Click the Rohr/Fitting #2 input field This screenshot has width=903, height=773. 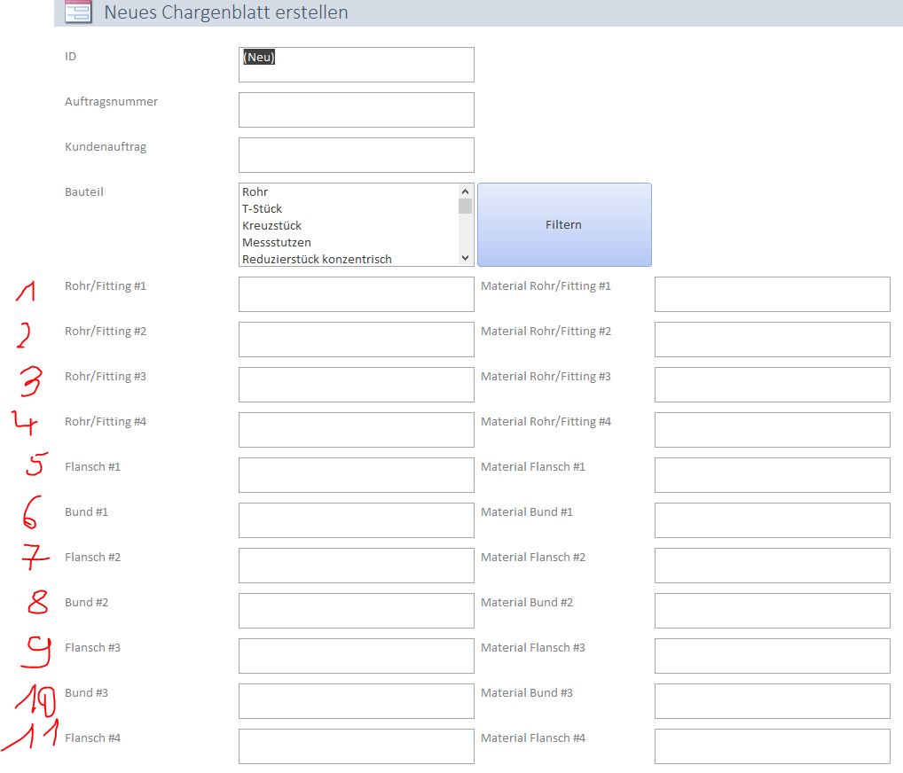(x=357, y=340)
